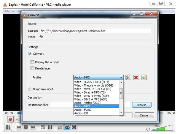Click profile list scrollbar up arrow

(121, 82)
